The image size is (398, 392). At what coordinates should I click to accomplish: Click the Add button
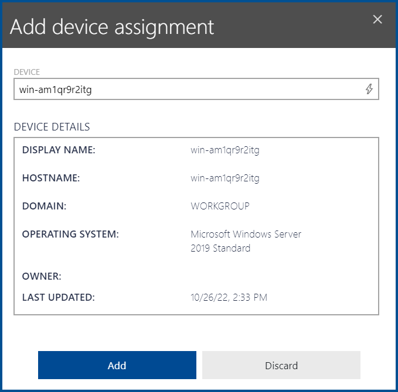tap(117, 366)
